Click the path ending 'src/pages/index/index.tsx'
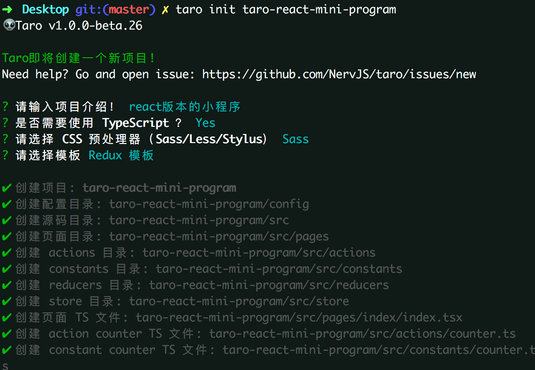 pyautogui.click(x=299, y=318)
